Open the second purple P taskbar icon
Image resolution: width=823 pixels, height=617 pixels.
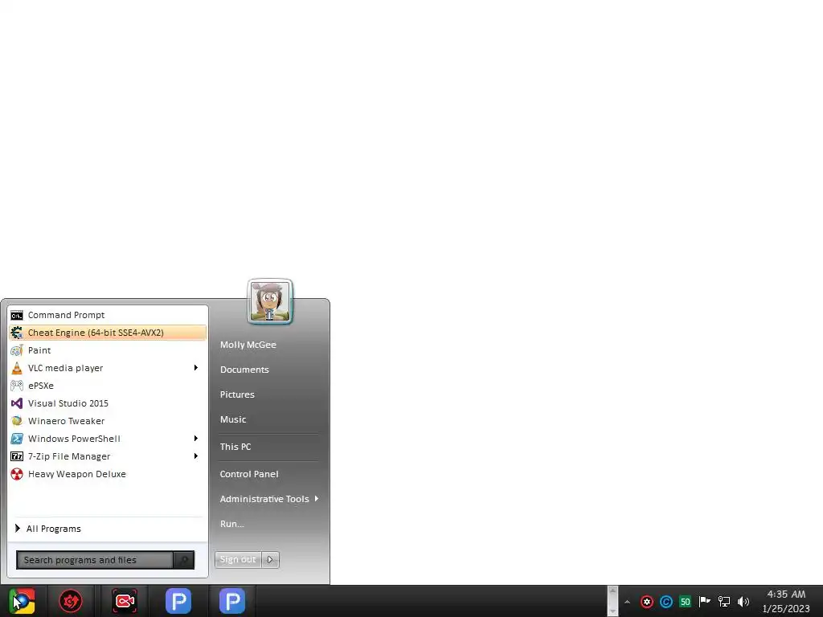[232, 601]
